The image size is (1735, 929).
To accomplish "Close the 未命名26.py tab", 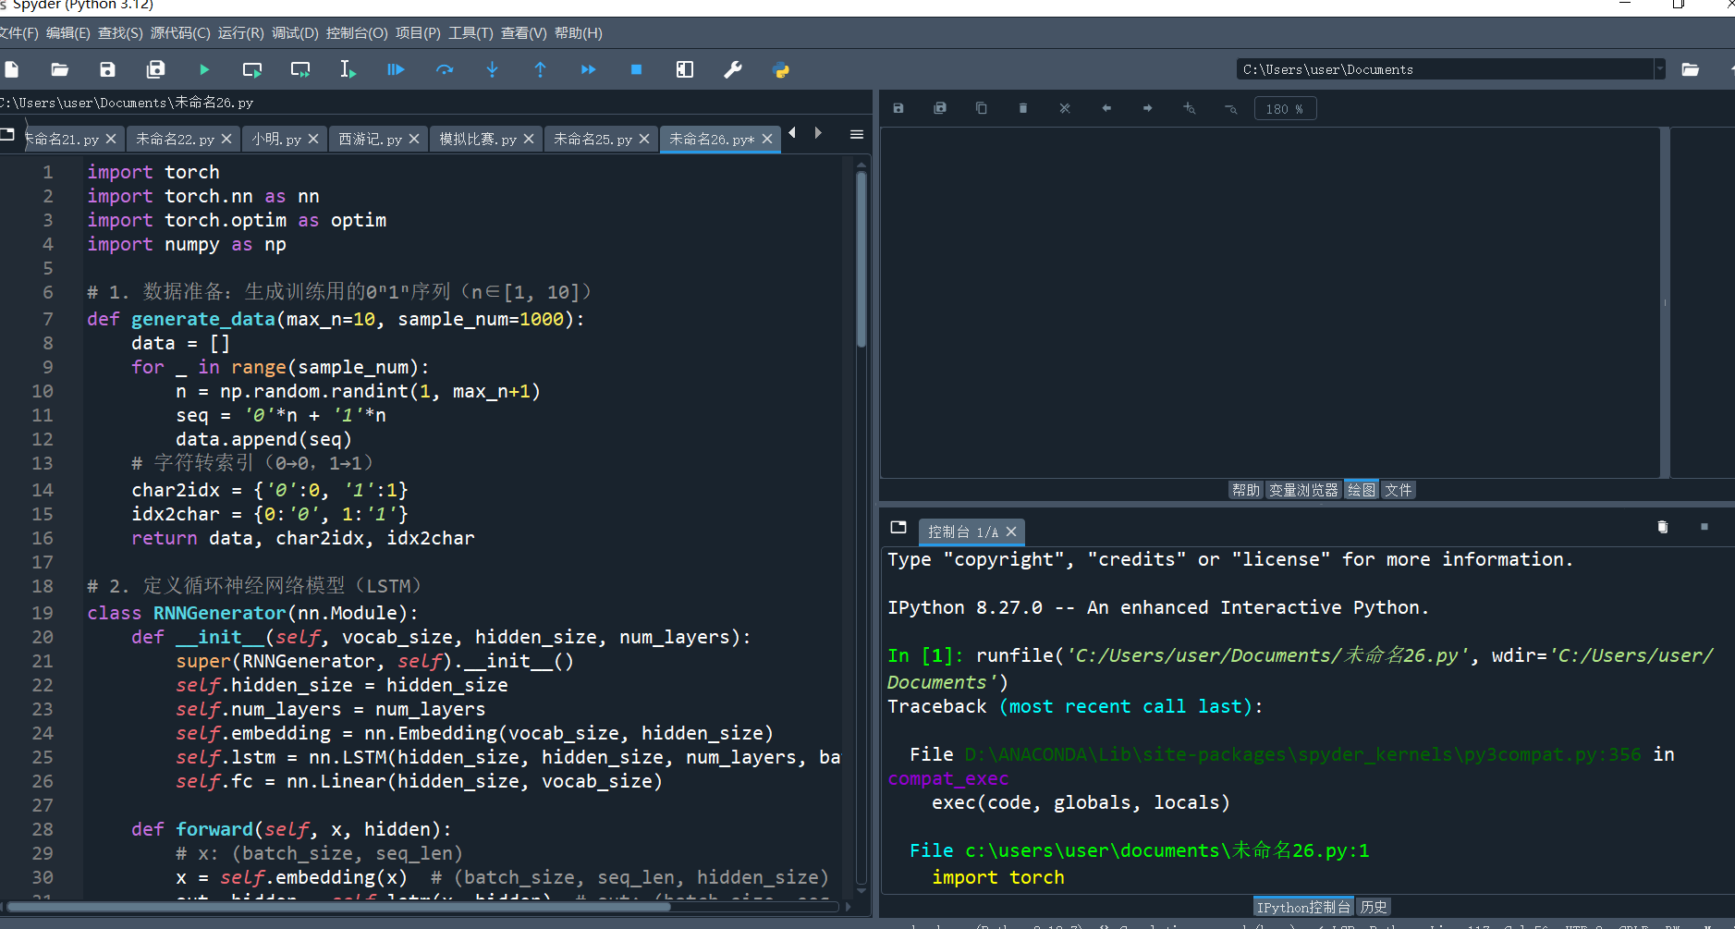I will [767, 139].
